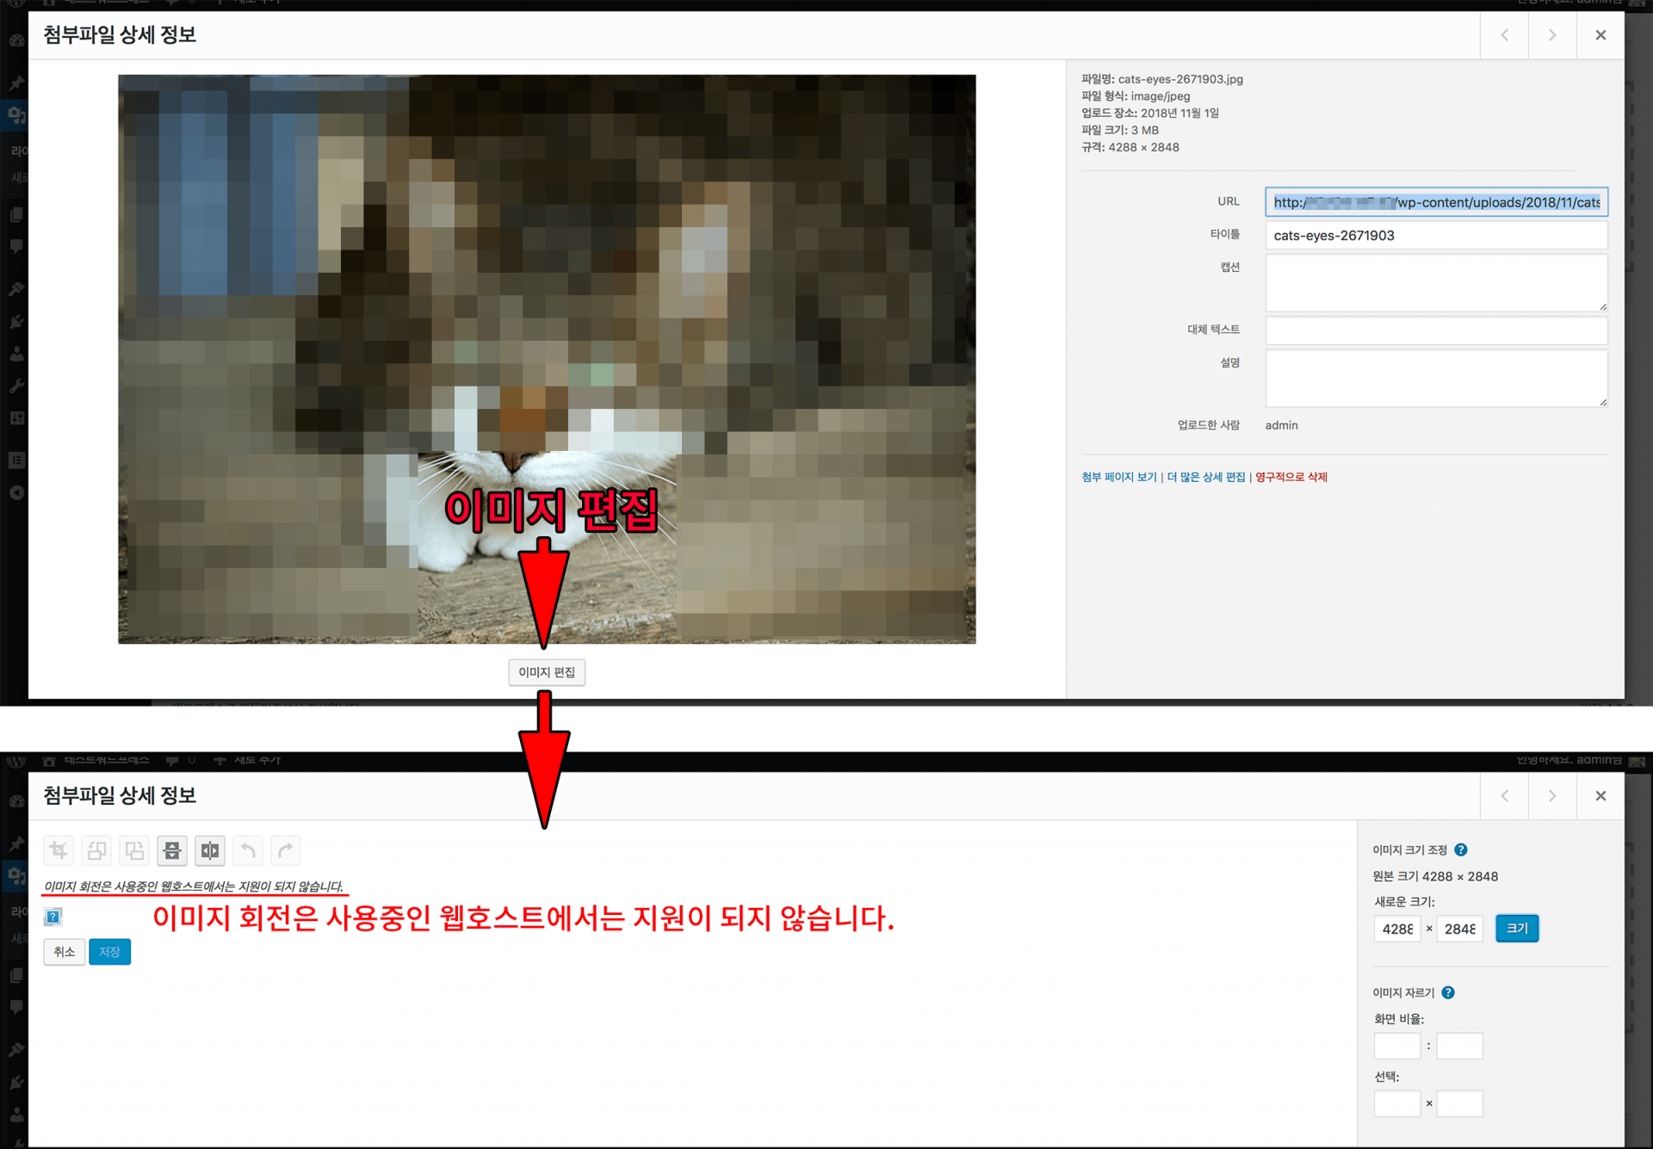
Task: Click the 타이틀 title input field
Action: 1435,235
